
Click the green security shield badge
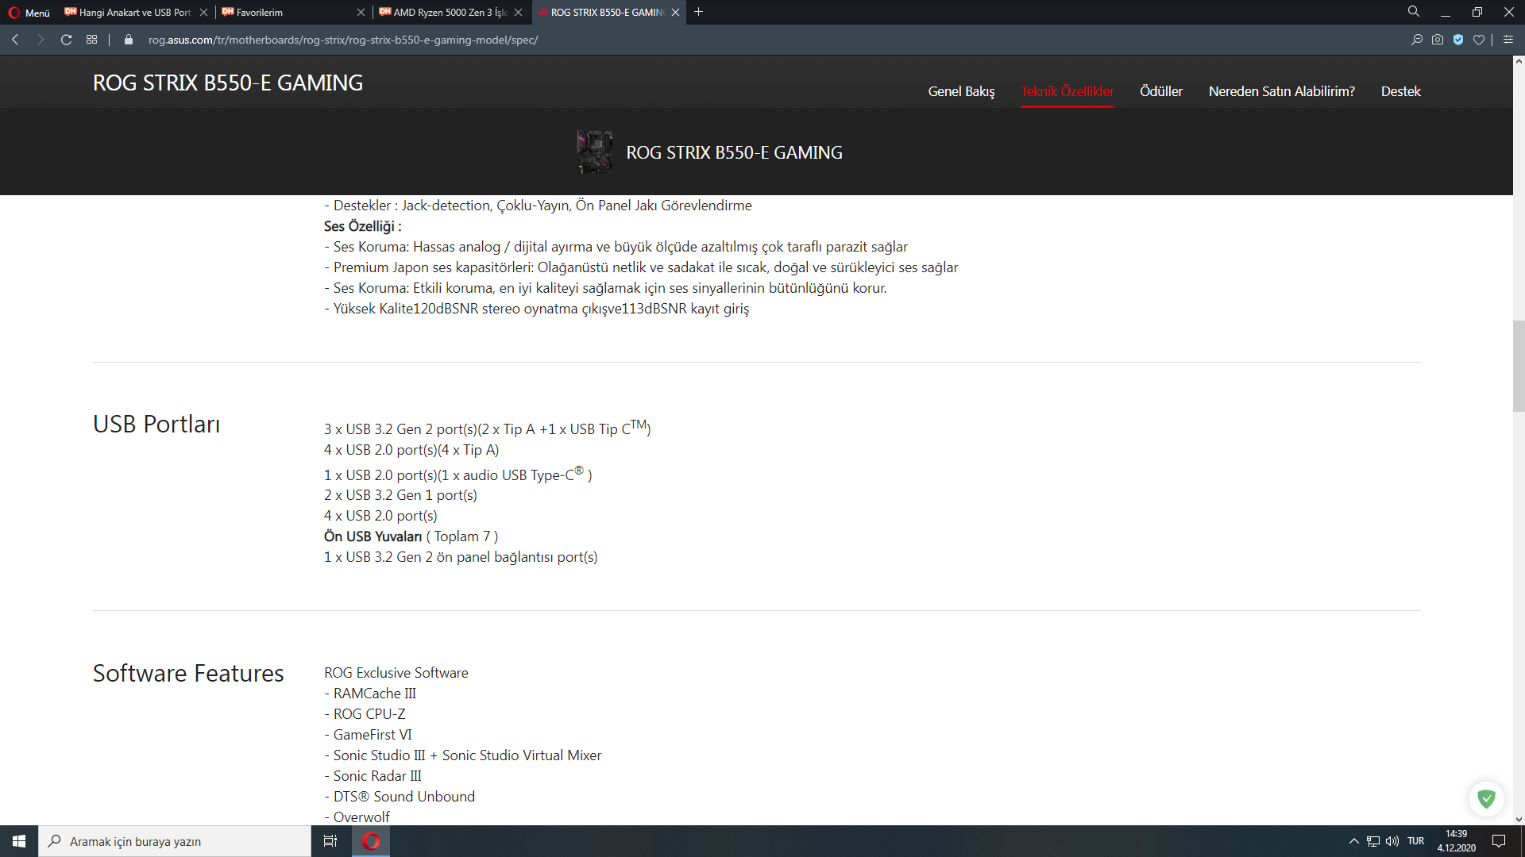[1486, 798]
